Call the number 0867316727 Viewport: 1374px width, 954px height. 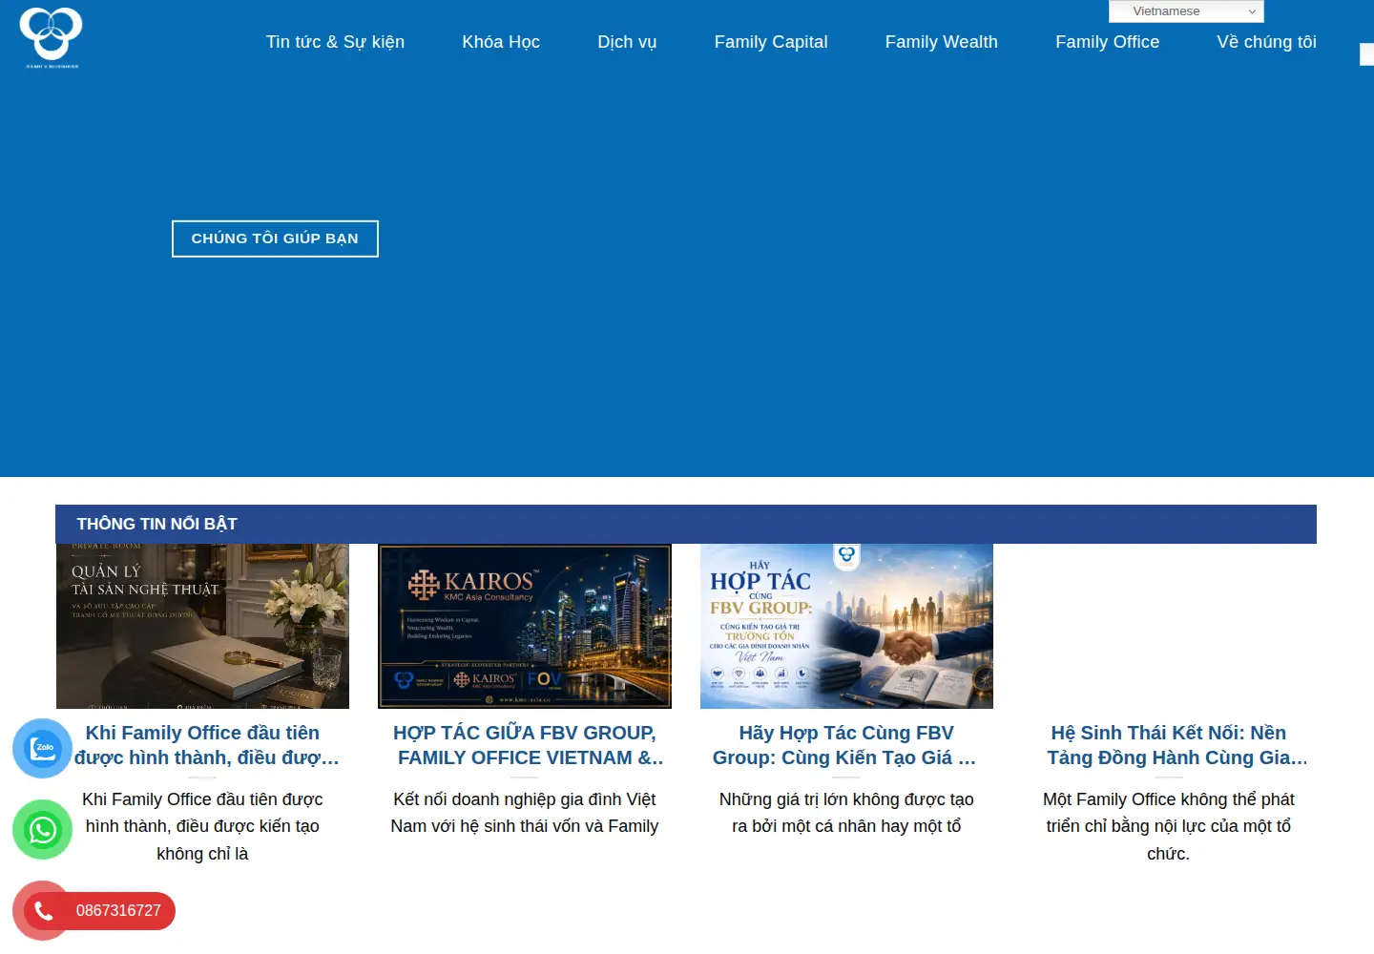118,911
